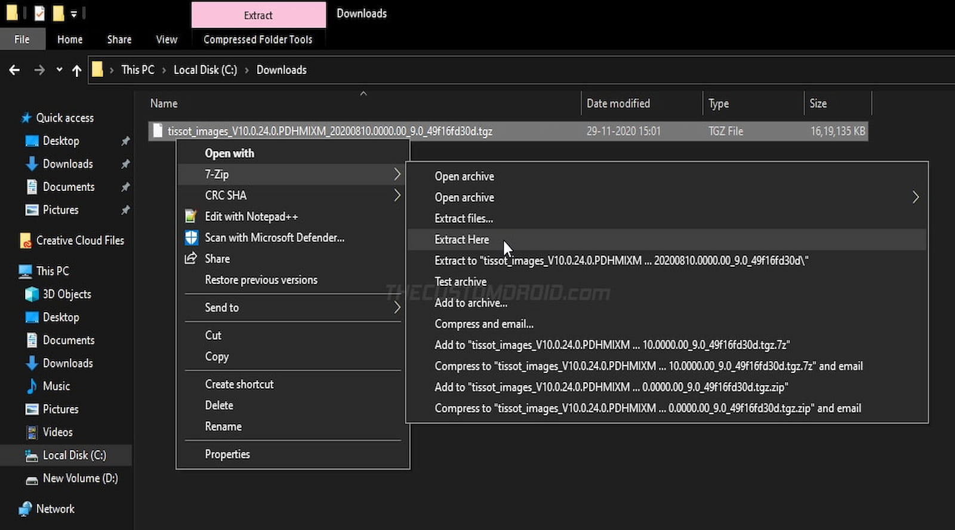
Task: Expand the 7-Zip submenu arrow
Action: [x=397, y=174]
